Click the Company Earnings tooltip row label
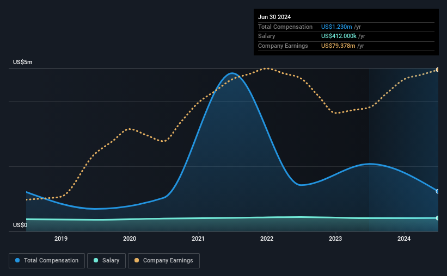This screenshot has width=447, height=276. coord(283,46)
